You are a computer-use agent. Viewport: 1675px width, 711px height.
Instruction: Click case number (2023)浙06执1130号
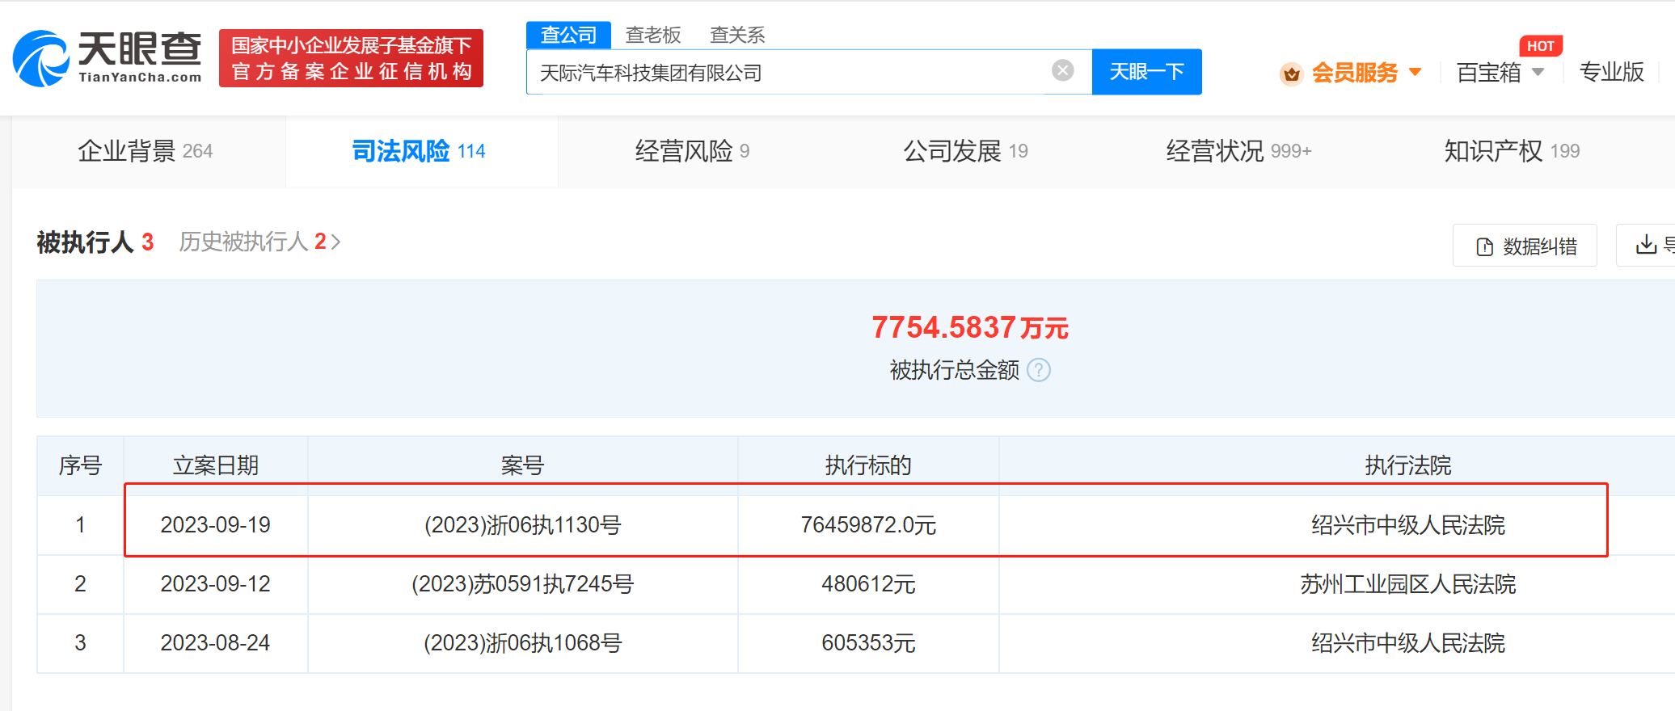click(x=522, y=525)
